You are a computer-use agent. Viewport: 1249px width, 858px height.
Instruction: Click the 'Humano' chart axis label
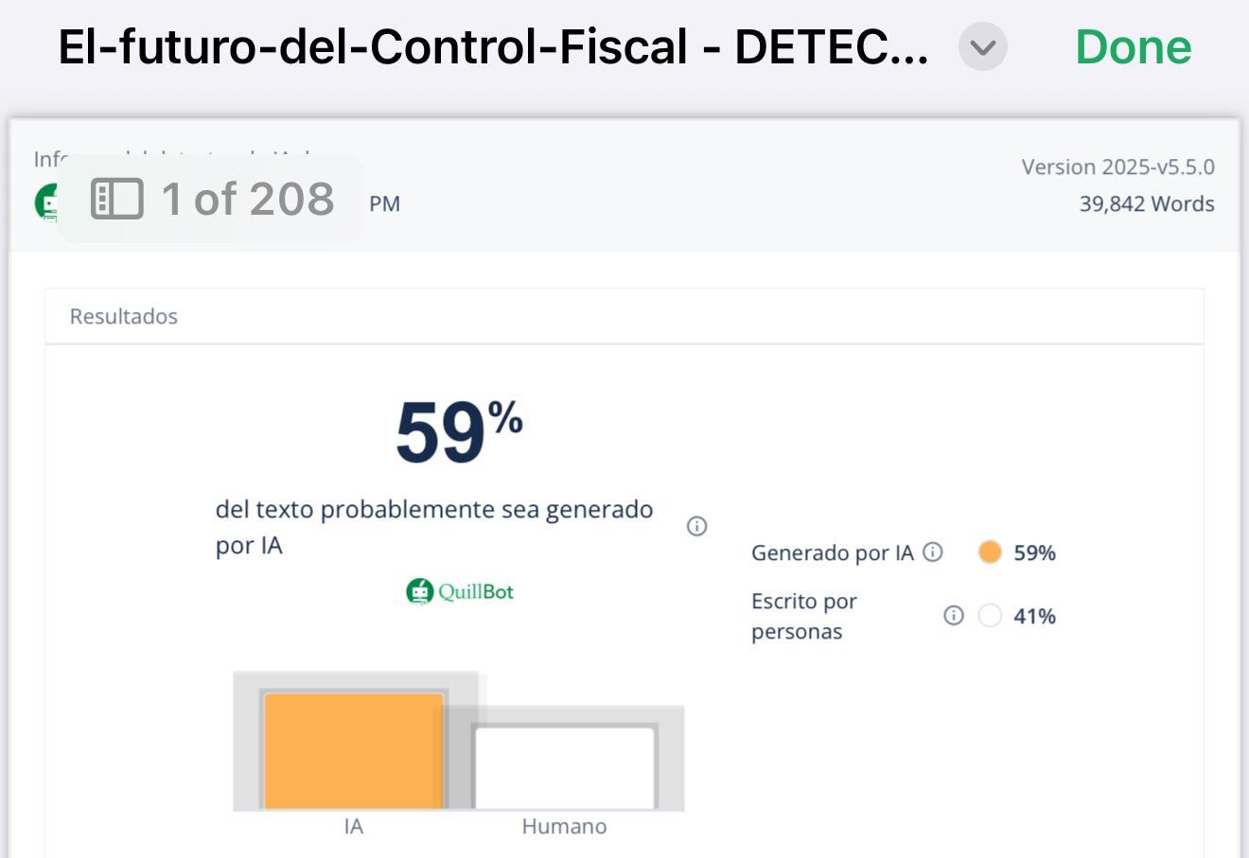(x=564, y=826)
